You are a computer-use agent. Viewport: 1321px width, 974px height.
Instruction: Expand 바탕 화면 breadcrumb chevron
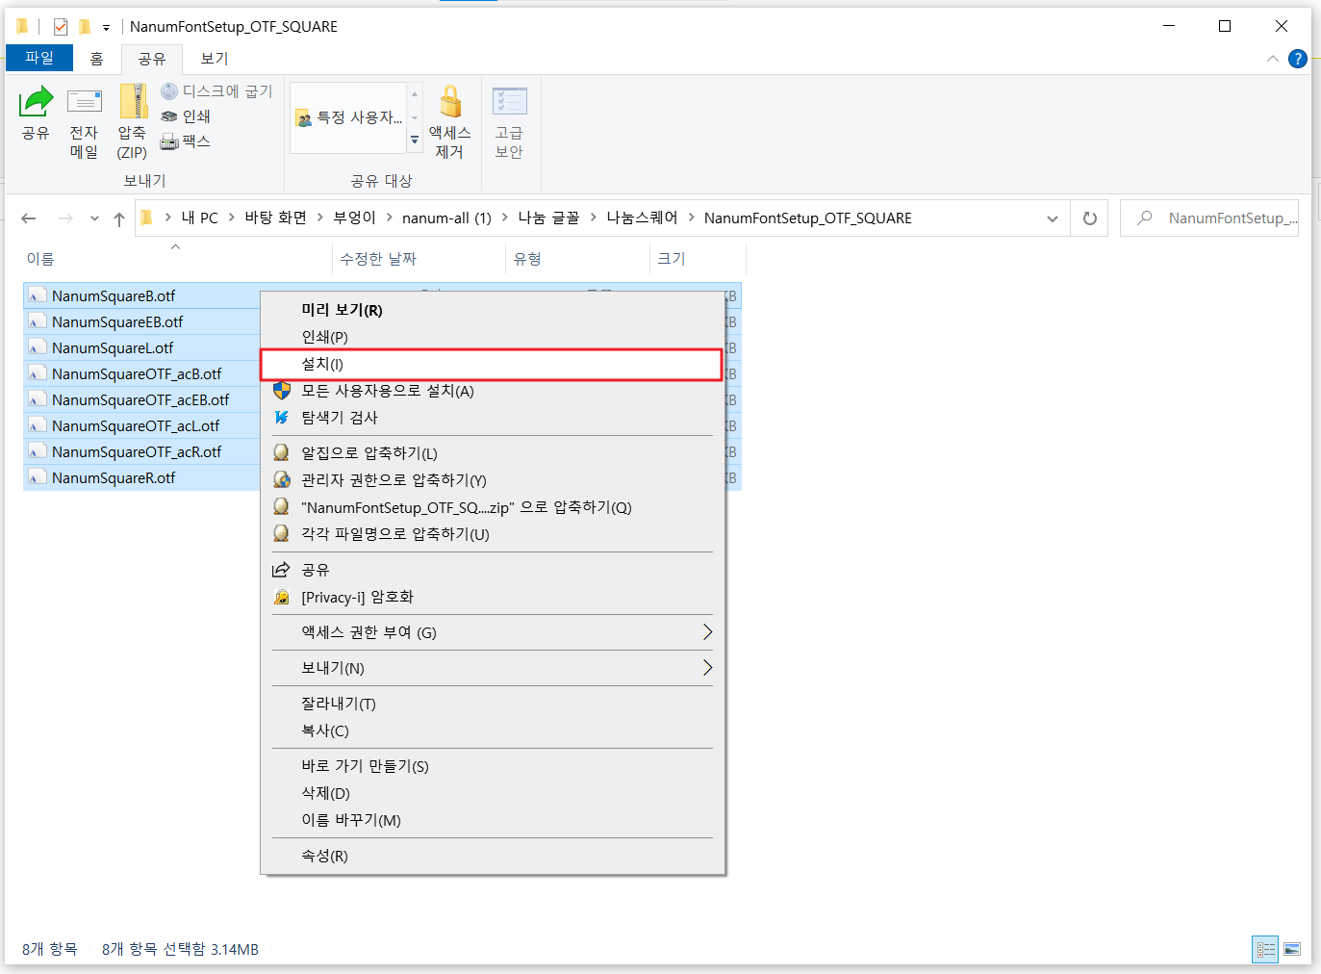(320, 218)
